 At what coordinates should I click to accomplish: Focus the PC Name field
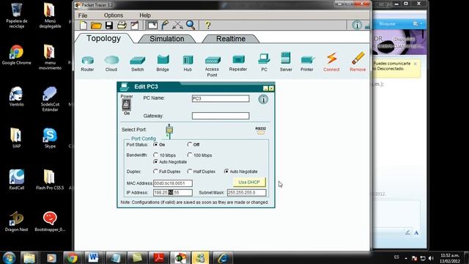click(x=221, y=98)
